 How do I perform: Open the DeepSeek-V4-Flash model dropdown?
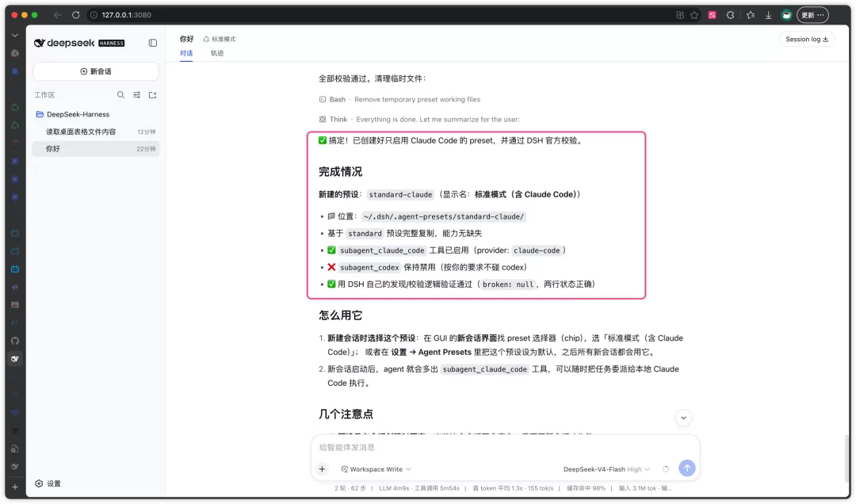click(606, 469)
